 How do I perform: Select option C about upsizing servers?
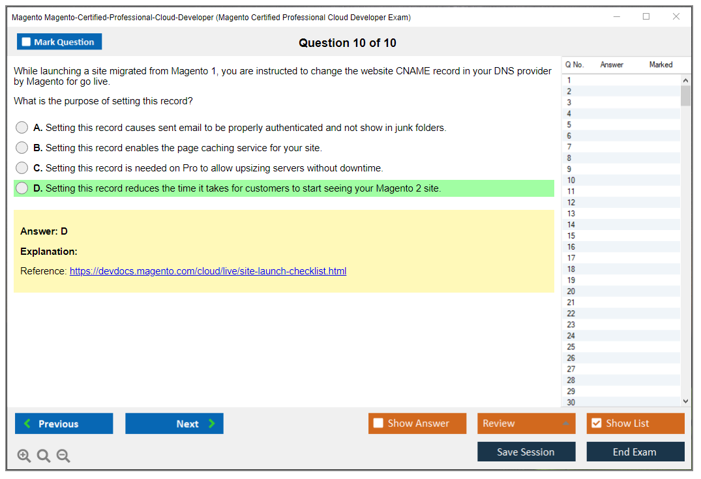(x=22, y=168)
